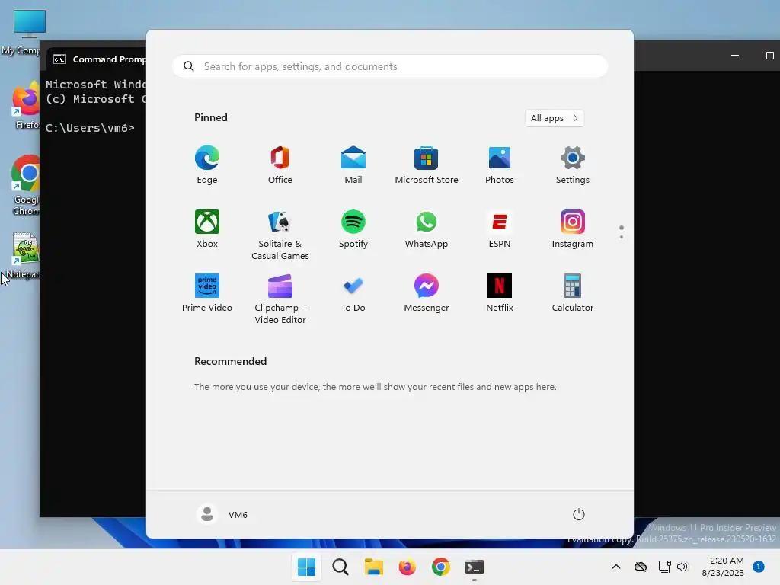Open Clipchamp – Video Editor

coord(280,299)
